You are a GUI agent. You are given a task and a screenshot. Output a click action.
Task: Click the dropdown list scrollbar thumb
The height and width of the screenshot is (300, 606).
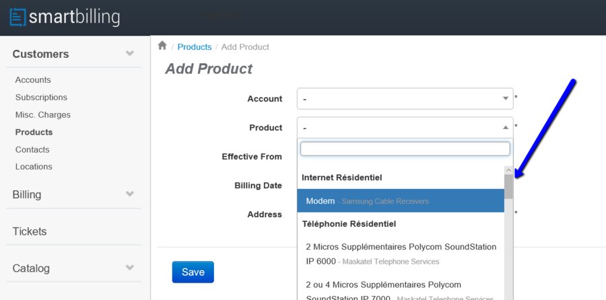tap(508, 187)
